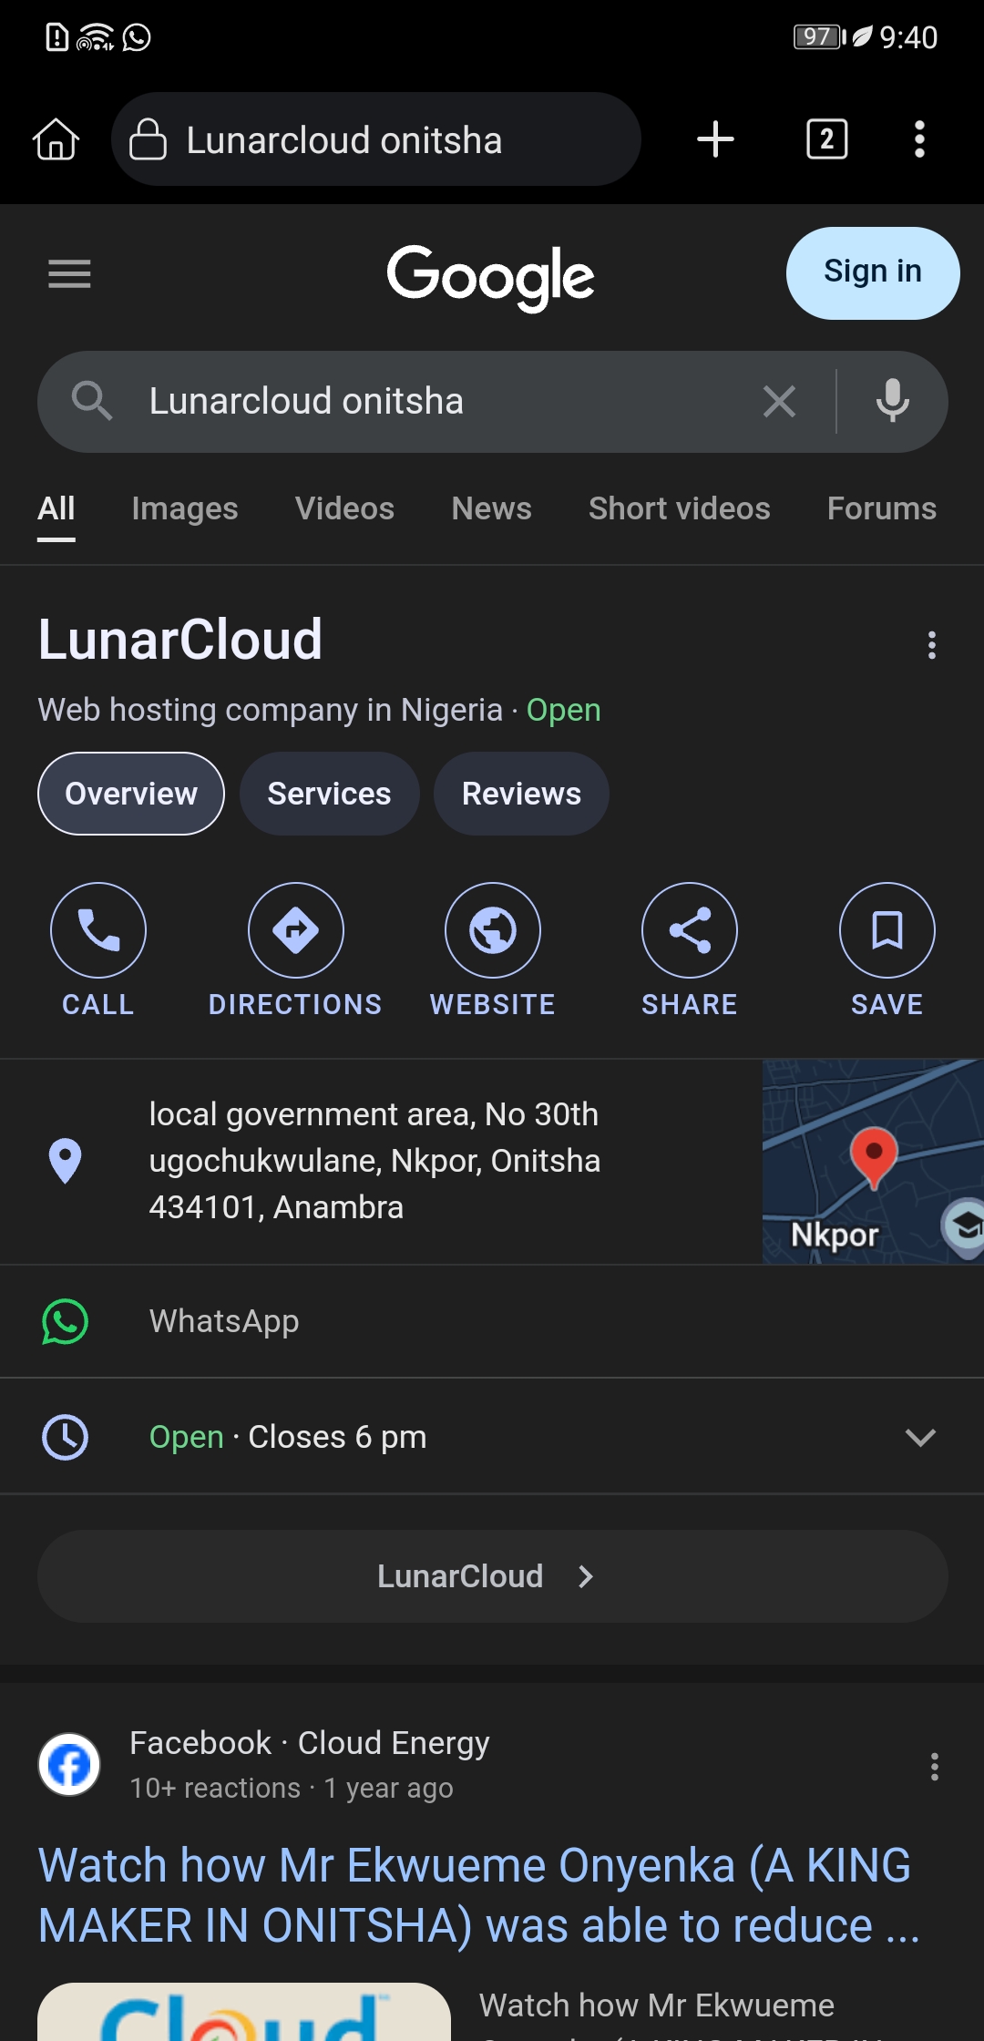
Task: Open the browser three-dot menu
Action: pos(919,139)
